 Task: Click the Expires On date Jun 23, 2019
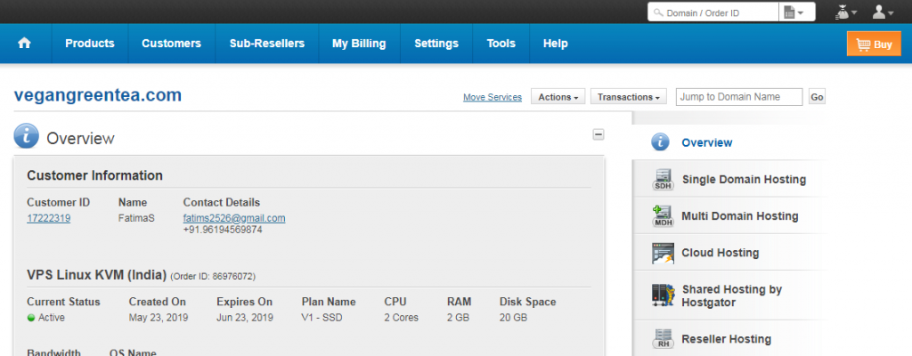click(244, 319)
